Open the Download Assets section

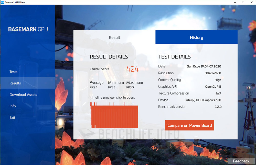(x=23, y=95)
